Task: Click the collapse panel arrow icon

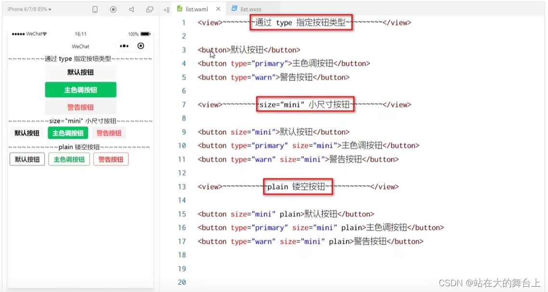Action: tap(166, 10)
